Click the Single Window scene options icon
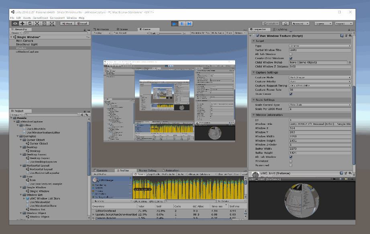370x234 pixels. (87, 37)
